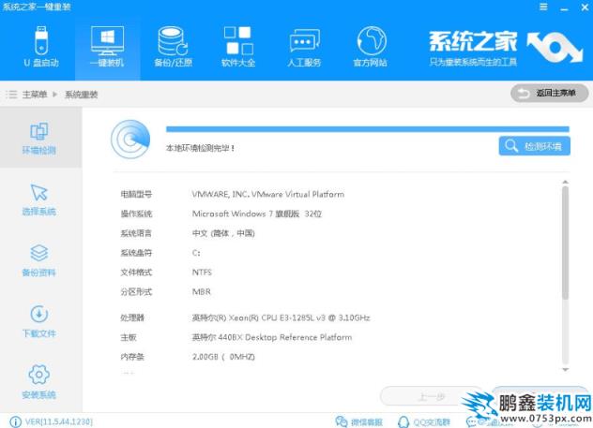Click the 检测环境 button
The height and width of the screenshot is (428, 593).
click(535, 146)
